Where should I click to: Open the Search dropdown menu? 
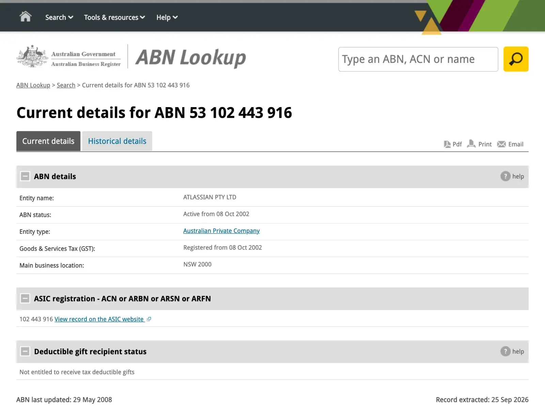click(59, 17)
